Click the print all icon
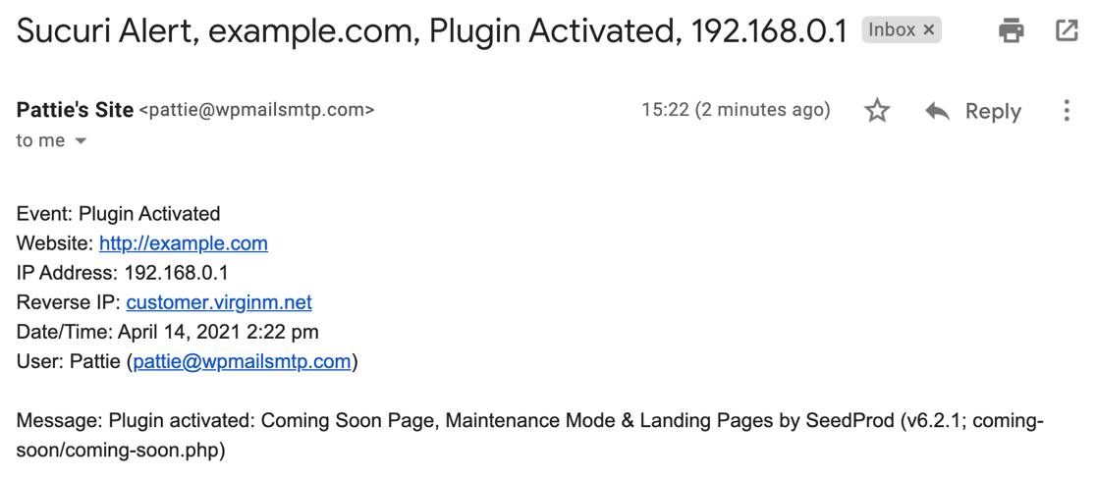This screenshot has width=1096, height=479. pyautogui.click(x=1012, y=30)
